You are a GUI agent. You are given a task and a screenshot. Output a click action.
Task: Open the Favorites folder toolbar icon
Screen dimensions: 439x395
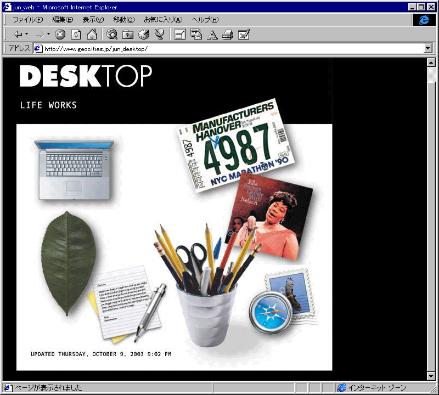point(128,35)
